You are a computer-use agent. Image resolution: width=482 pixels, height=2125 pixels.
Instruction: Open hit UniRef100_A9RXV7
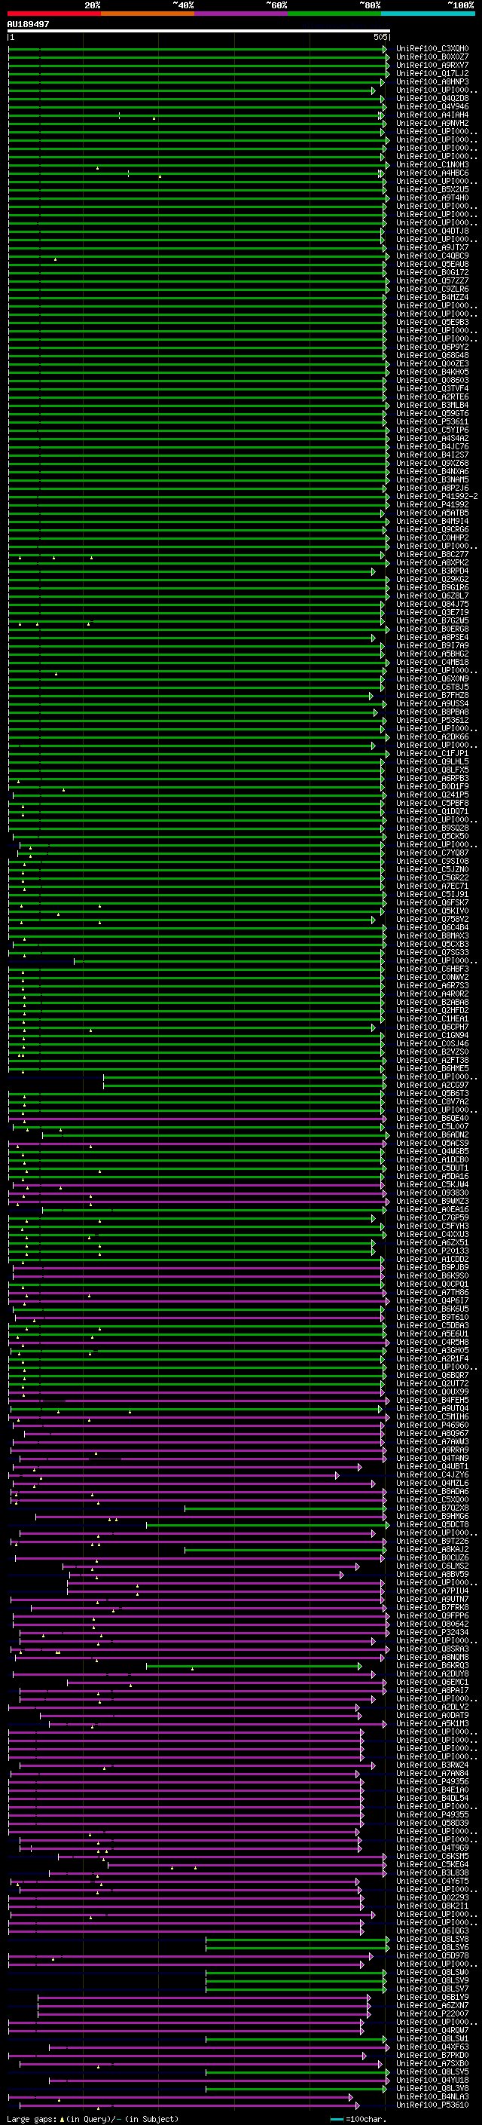432,65
